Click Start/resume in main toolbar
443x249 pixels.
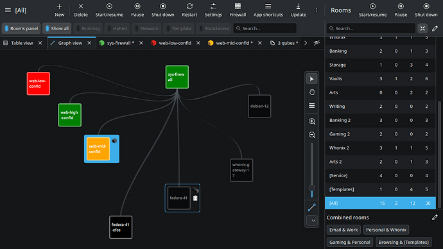coord(109,10)
